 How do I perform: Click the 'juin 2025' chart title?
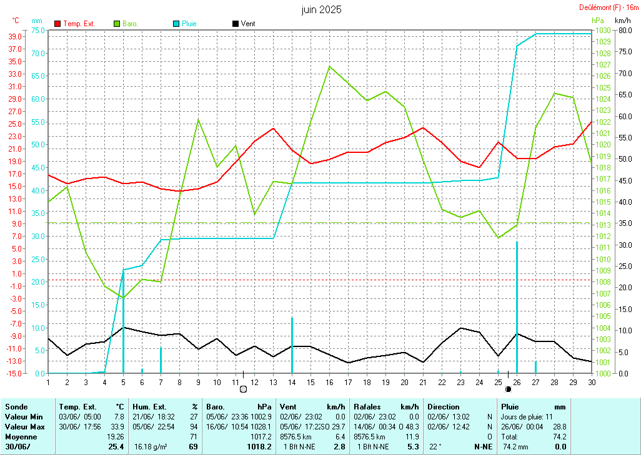[321, 10]
